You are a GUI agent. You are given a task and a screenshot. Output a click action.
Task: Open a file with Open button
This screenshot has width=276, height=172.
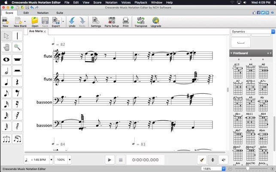(35, 22)
